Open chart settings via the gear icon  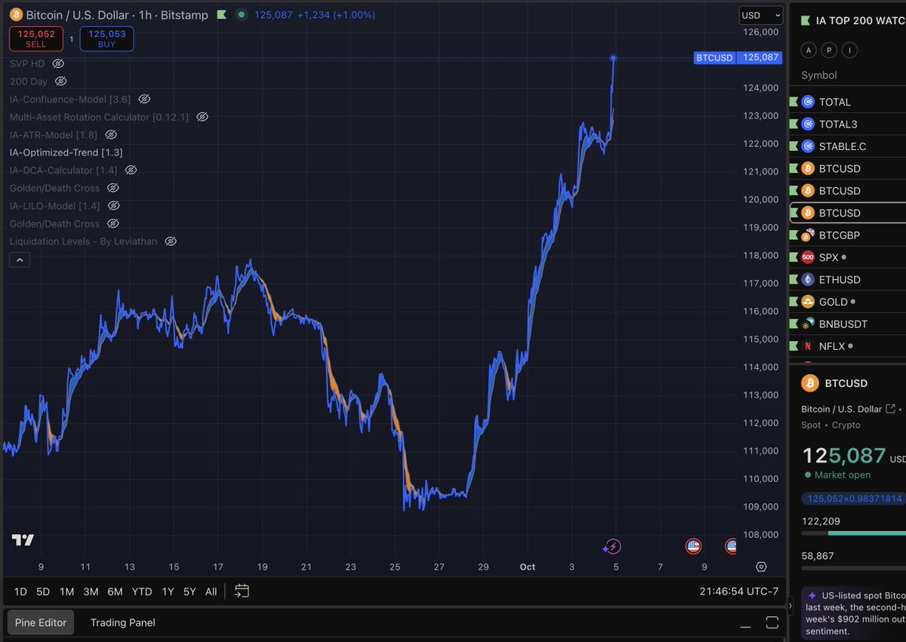tap(761, 567)
